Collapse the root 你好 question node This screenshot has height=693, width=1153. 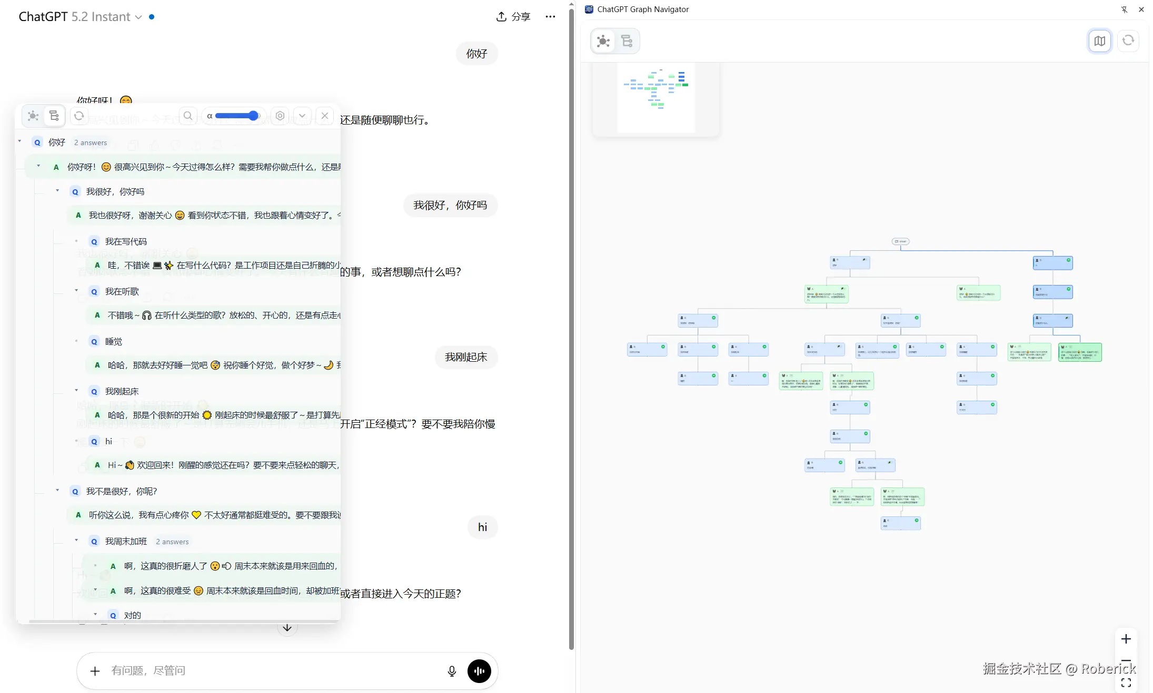pyautogui.click(x=19, y=141)
